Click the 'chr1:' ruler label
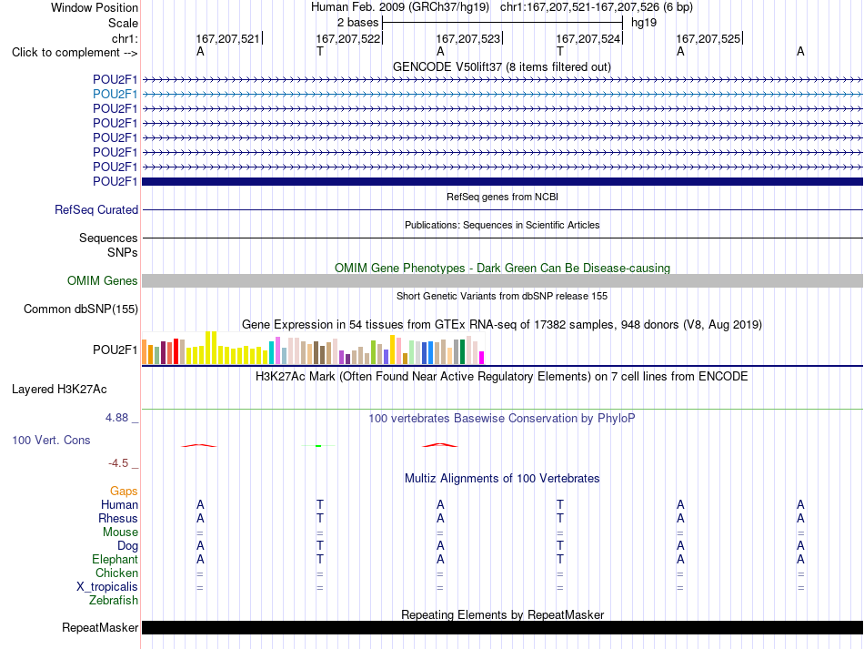The width and height of the screenshot is (864, 649). tap(125, 38)
